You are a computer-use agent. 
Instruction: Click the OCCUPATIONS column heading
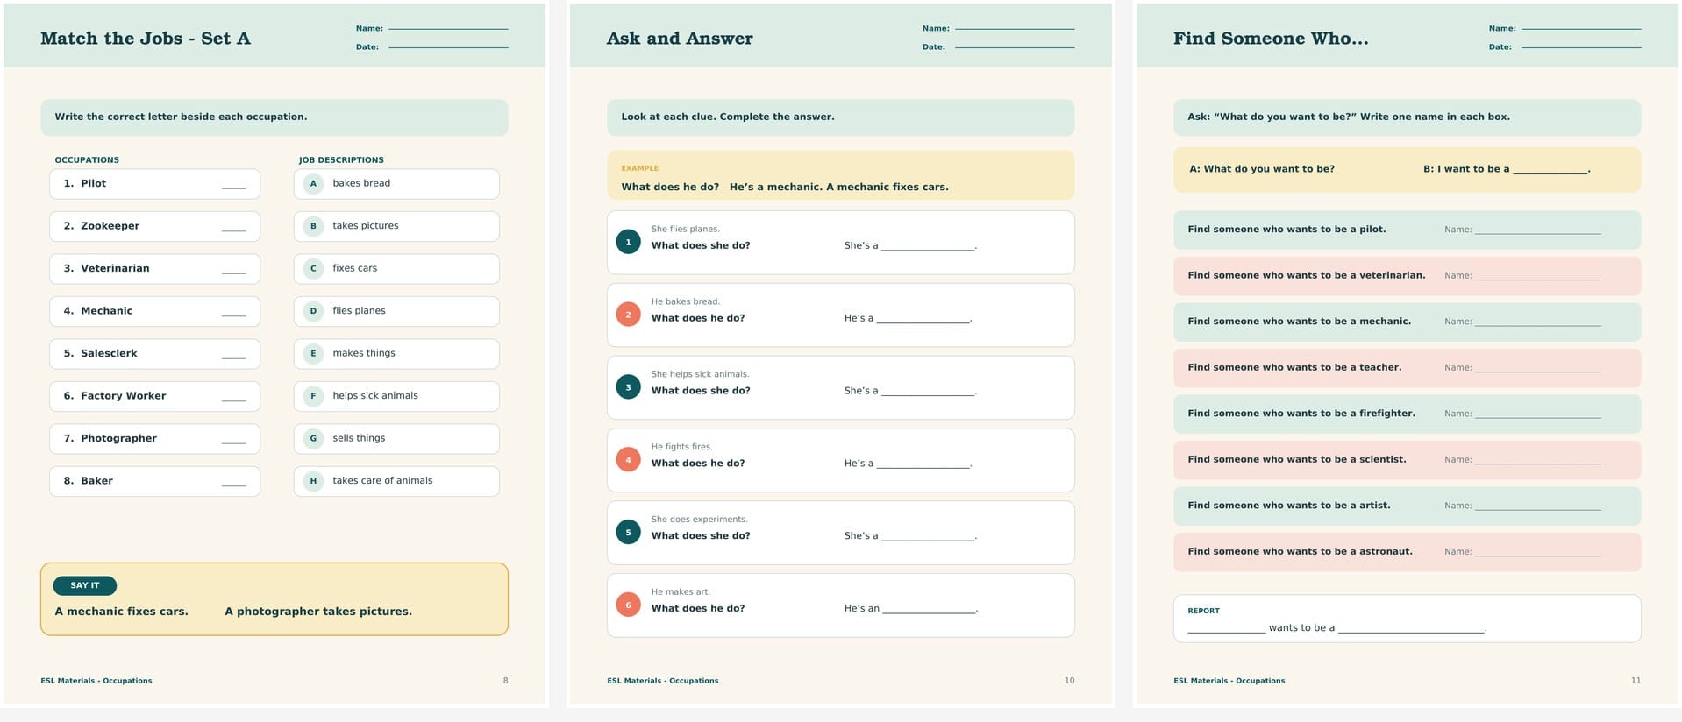(x=87, y=160)
